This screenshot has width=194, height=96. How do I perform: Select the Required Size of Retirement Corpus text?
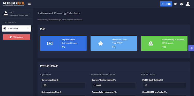pos(69,41)
